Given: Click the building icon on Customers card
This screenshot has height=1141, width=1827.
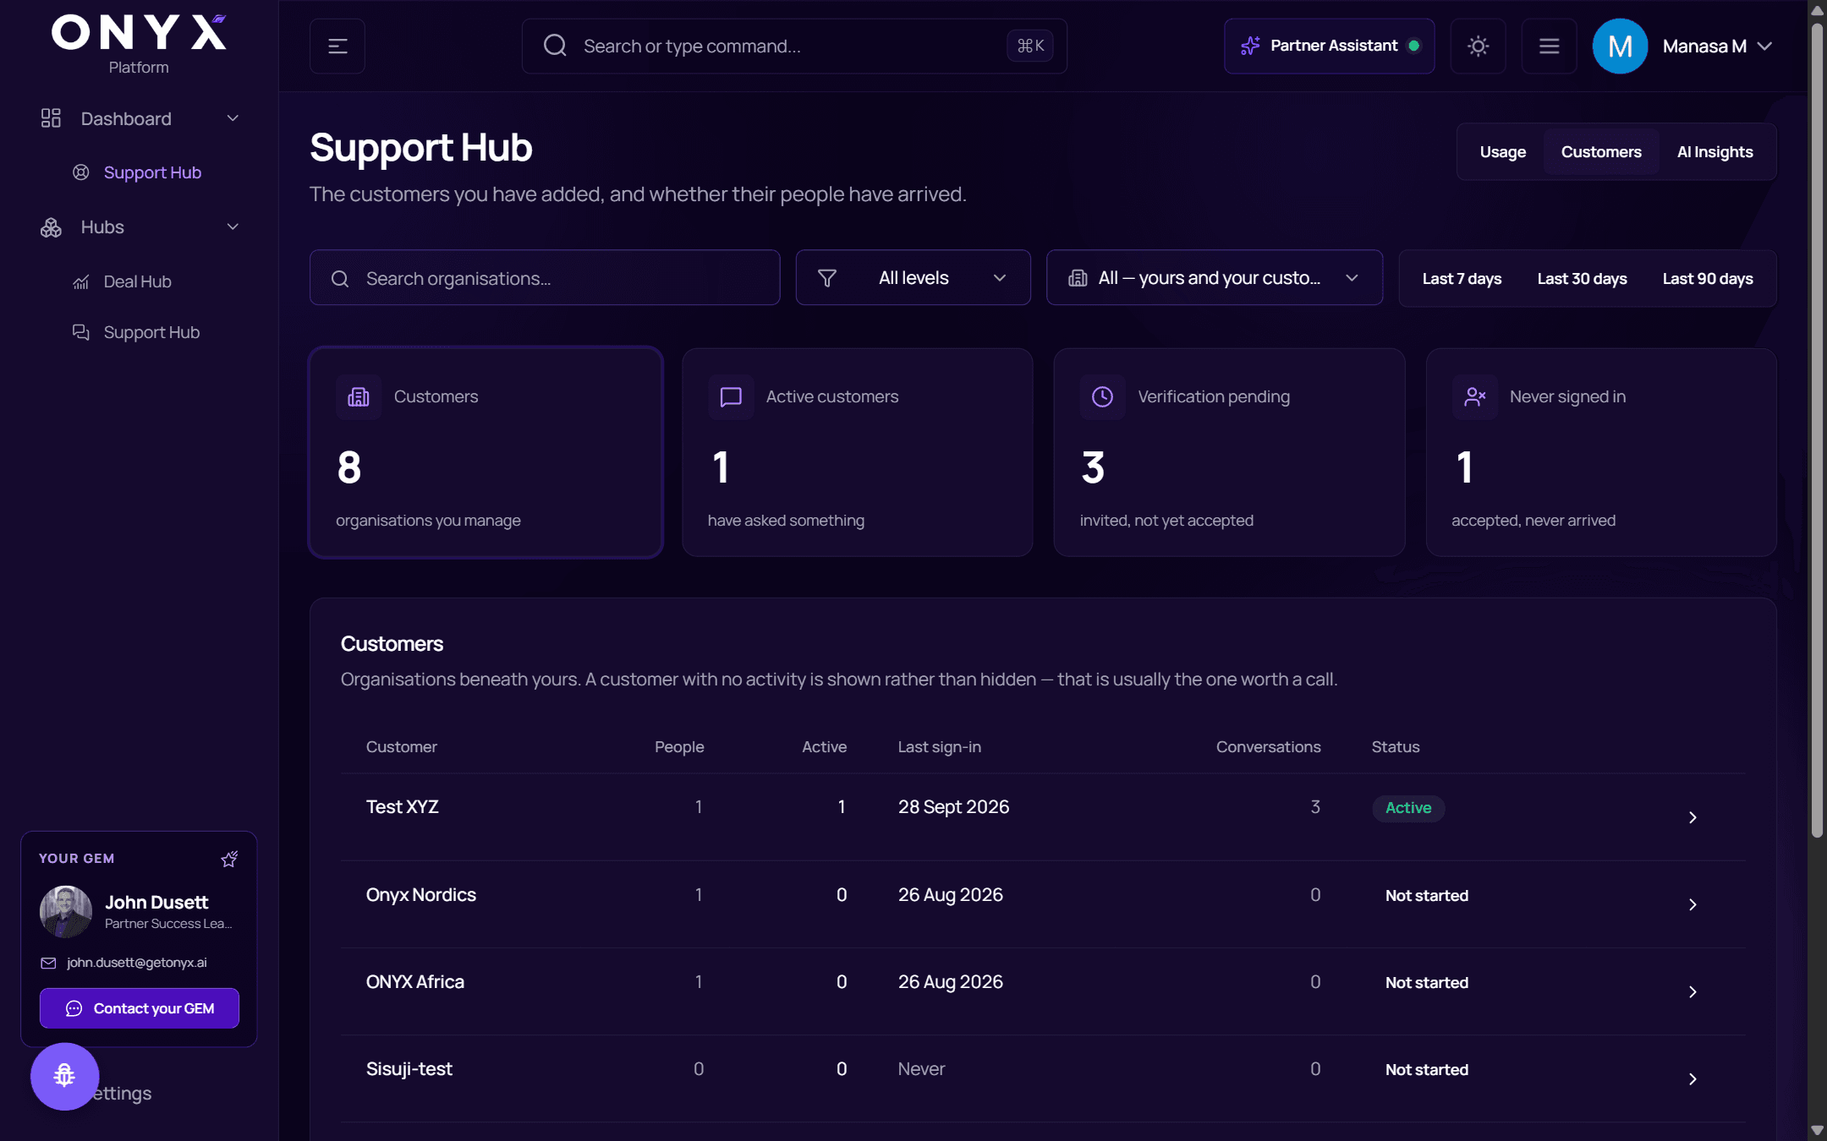Looking at the screenshot, I should pos(359,397).
